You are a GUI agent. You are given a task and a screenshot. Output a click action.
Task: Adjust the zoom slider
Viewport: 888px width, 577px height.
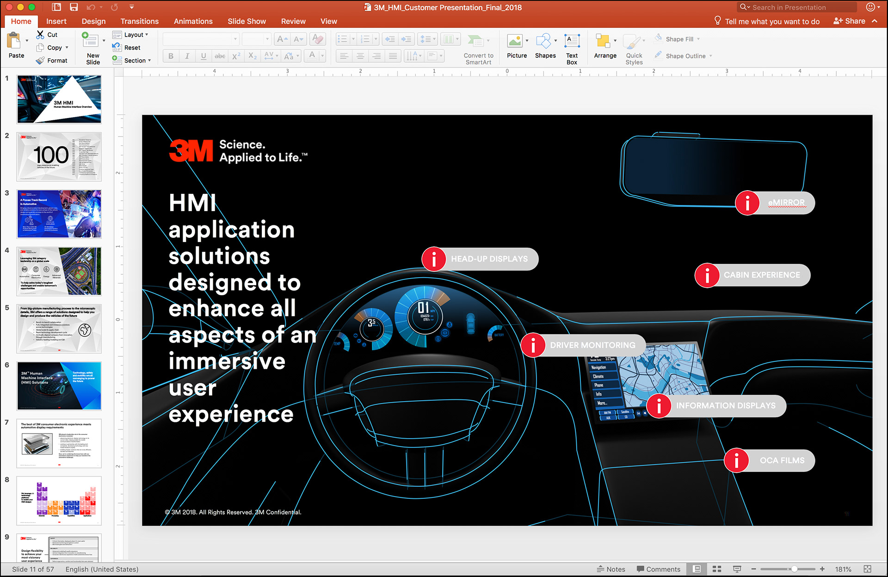click(794, 569)
